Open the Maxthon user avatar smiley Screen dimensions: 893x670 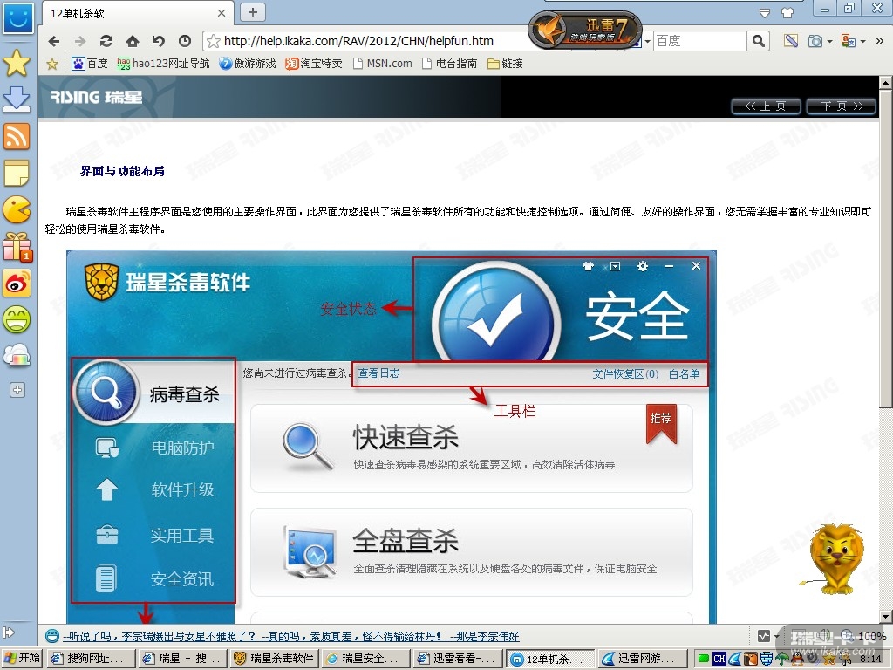point(17,17)
